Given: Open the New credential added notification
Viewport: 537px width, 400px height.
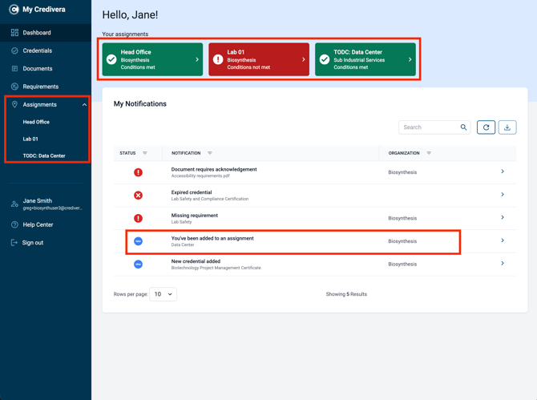Looking at the screenshot, I should pyautogui.click(x=315, y=265).
